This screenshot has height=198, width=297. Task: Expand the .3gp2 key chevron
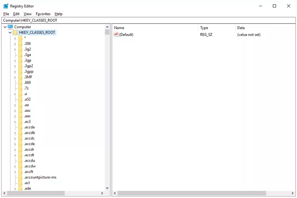coord(15,66)
